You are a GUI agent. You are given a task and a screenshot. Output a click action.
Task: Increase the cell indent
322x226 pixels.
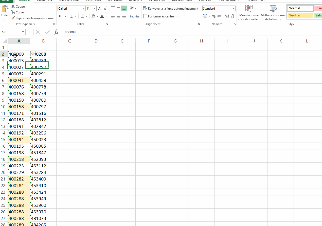137,16
